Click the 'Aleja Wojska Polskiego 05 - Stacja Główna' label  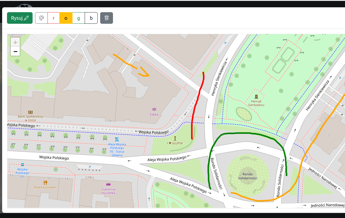coord(117,149)
